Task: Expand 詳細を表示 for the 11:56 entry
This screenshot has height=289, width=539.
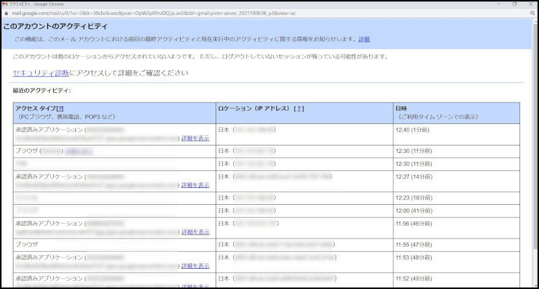Action: [x=195, y=232]
